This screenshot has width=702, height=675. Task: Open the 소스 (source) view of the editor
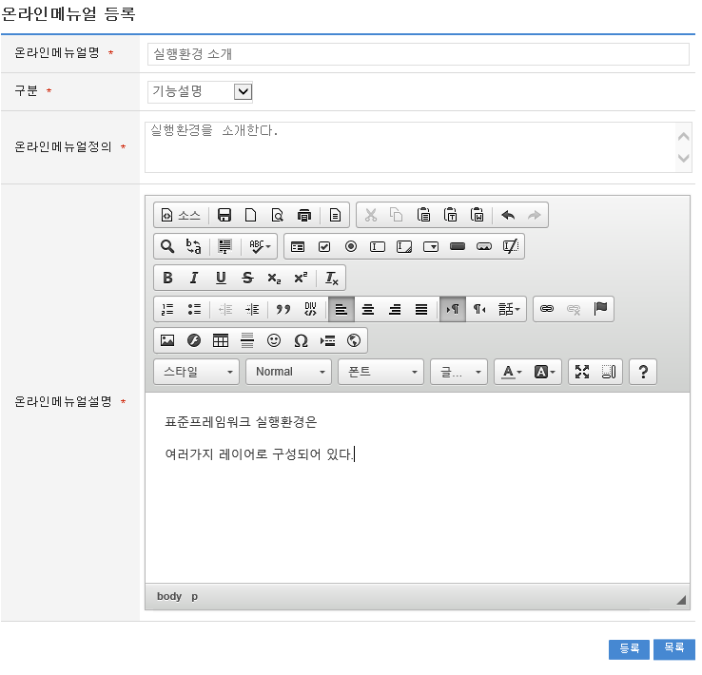point(181,215)
